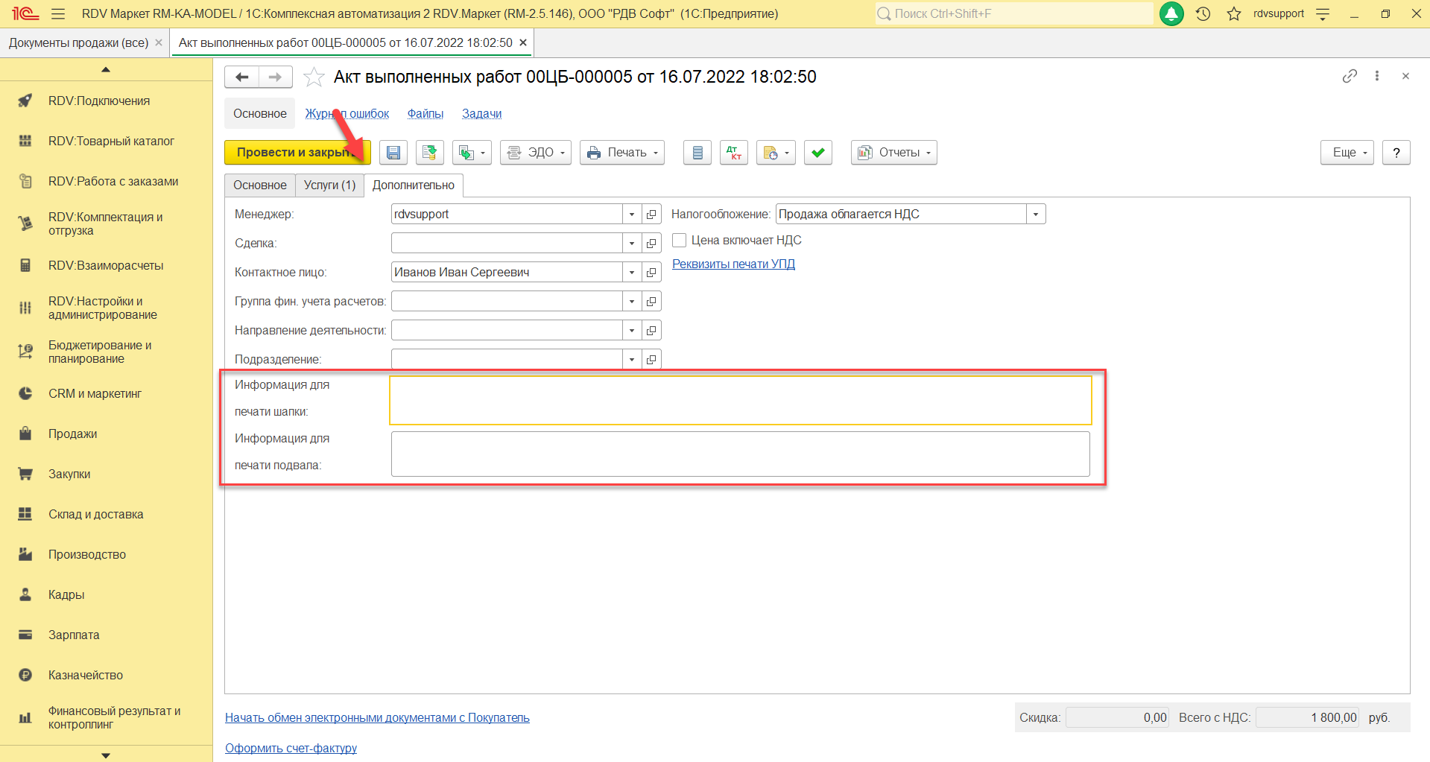This screenshot has height=762, width=1430.
Task: Open Оформить счет-фактуру link
Action: [x=291, y=749]
